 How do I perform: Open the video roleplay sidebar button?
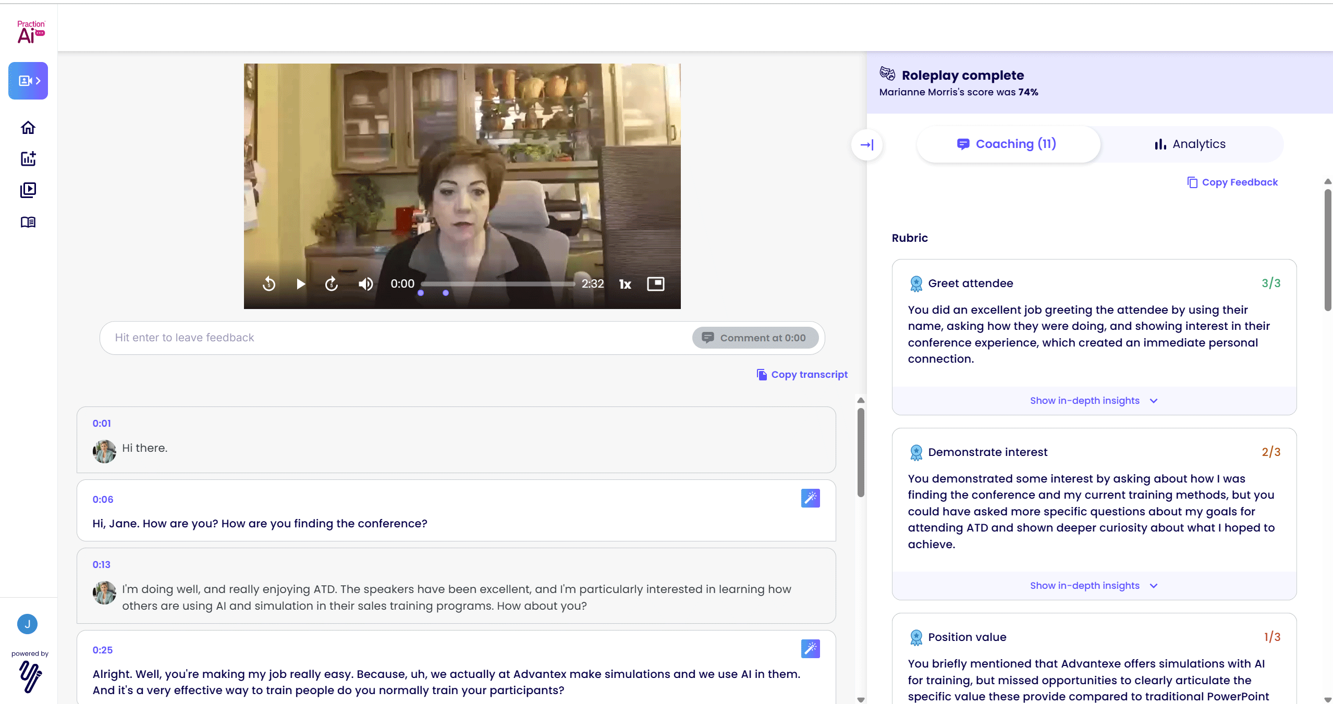click(x=28, y=81)
